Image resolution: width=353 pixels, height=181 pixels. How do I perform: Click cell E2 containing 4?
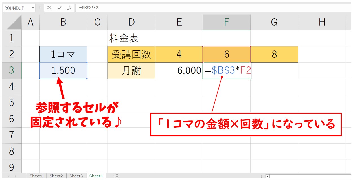point(179,54)
